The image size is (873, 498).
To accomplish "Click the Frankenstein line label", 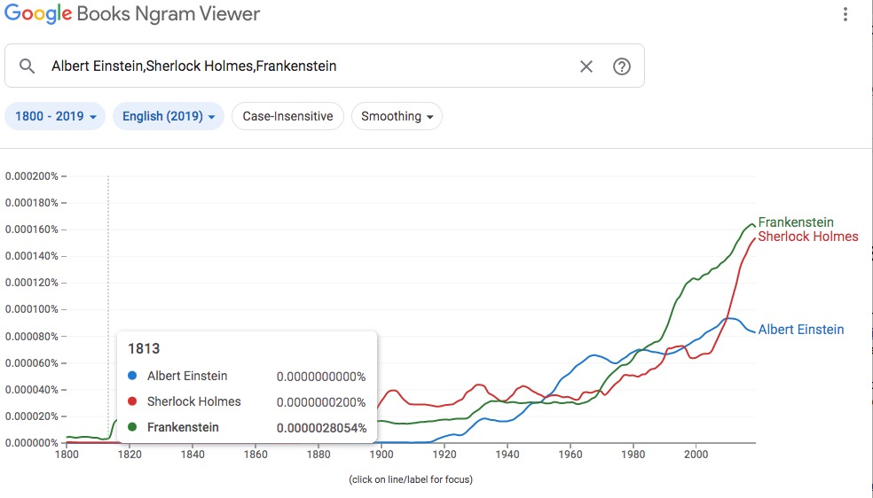I will [x=796, y=222].
